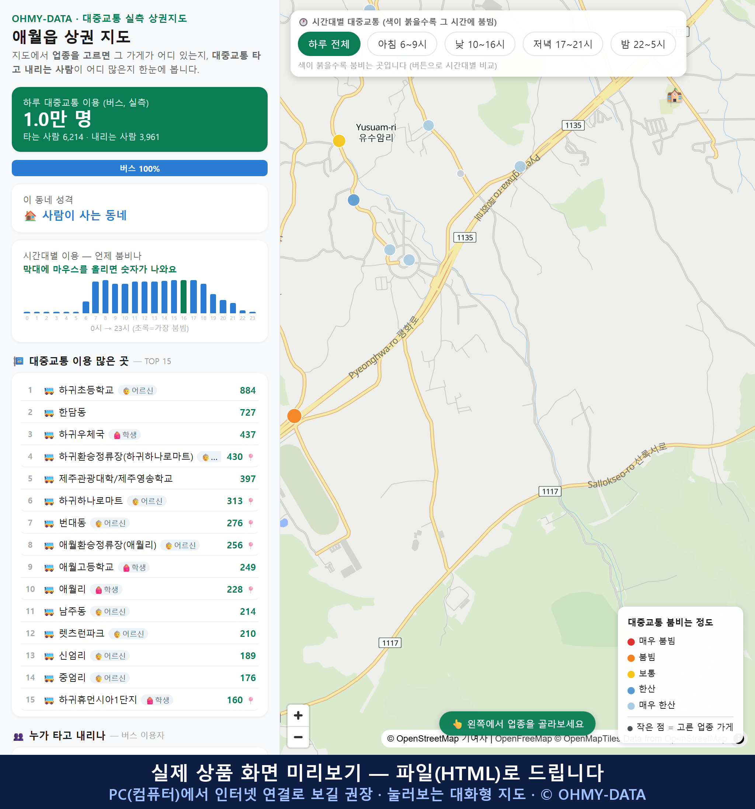The image size is (755, 809).
Task: Switch to 저녁 17~21시 time filter
Action: point(563,44)
